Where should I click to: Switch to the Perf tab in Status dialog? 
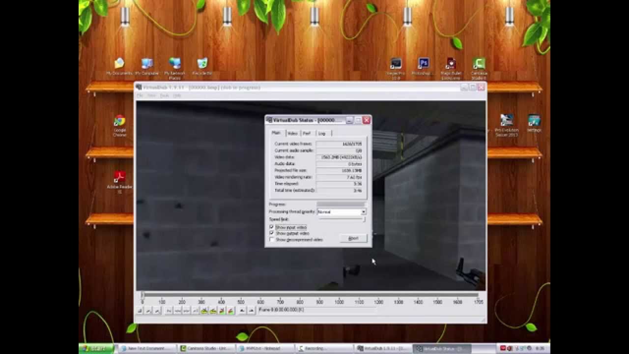(307, 133)
